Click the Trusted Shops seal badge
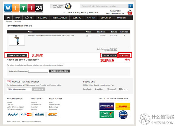The image size is (175, 126). pos(68,6)
